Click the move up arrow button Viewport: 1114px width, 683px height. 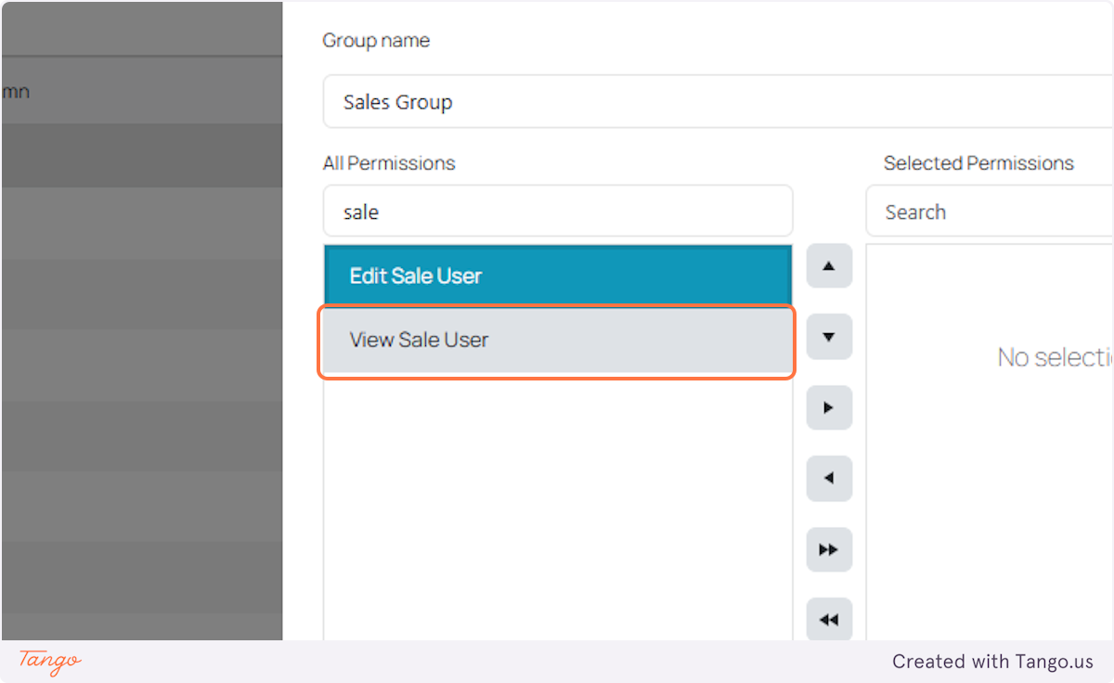[x=829, y=266]
